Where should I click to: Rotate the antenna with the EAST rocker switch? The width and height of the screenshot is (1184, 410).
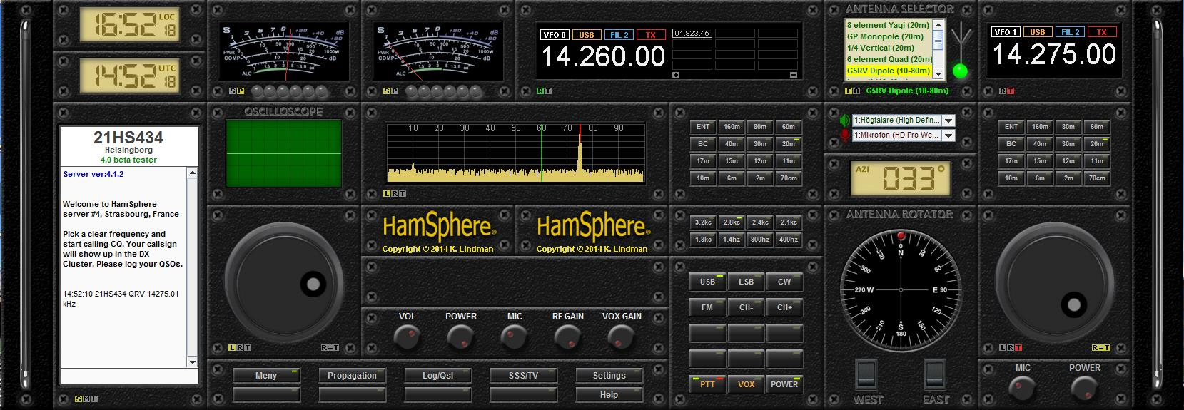tap(934, 373)
